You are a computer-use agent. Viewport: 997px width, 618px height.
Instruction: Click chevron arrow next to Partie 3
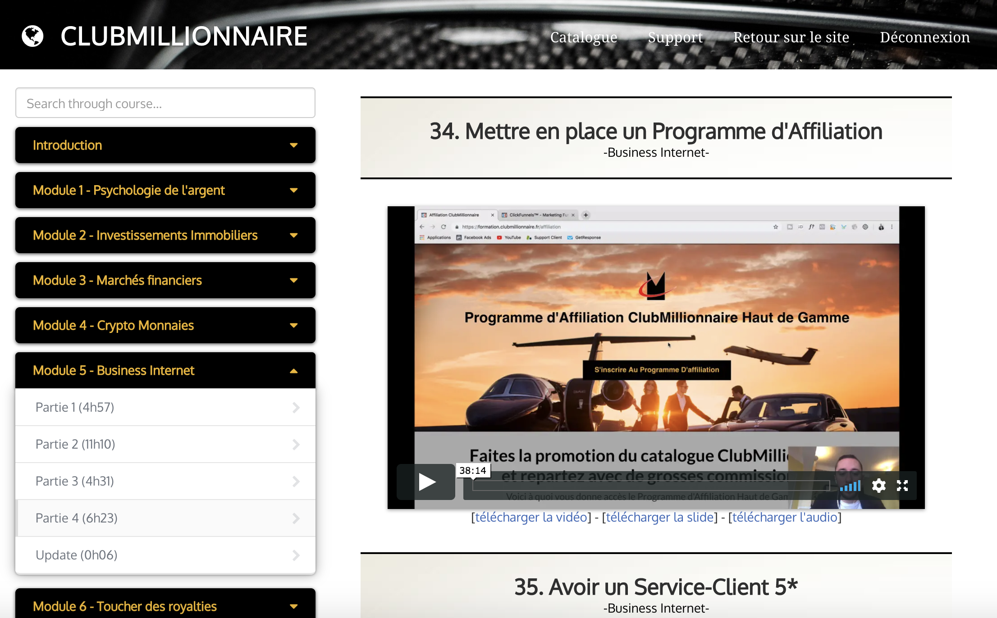pyautogui.click(x=296, y=481)
